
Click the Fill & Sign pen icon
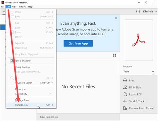click(125, 87)
